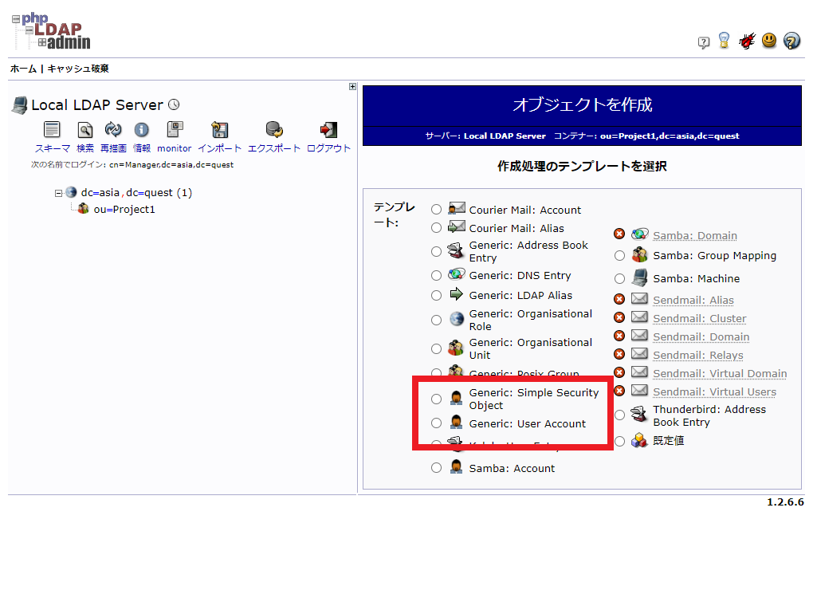Click the panel expand icon above the tree

(352, 87)
